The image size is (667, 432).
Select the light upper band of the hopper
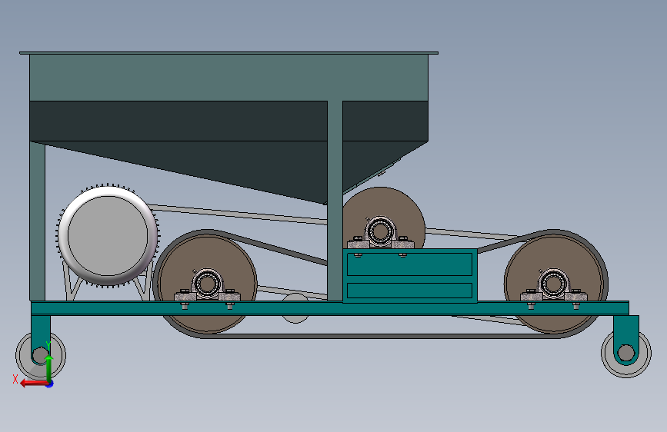[228, 78]
